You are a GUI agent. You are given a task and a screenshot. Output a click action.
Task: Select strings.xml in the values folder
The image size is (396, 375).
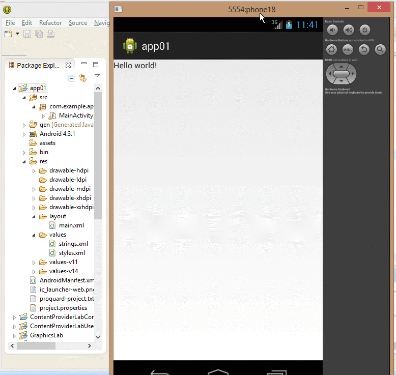73,244
